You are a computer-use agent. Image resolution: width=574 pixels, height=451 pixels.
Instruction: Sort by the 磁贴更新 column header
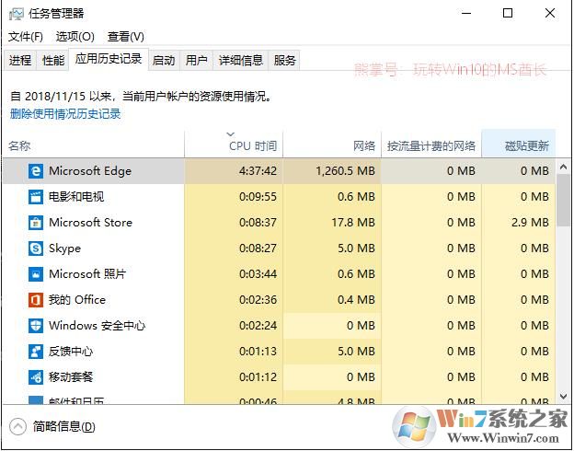pos(519,145)
